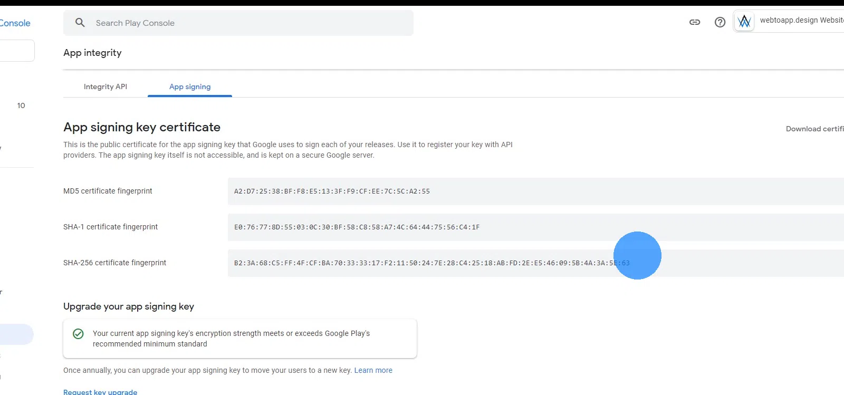Switch to the Integrity API tab
The height and width of the screenshot is (395, 844).
click(105, 86)
